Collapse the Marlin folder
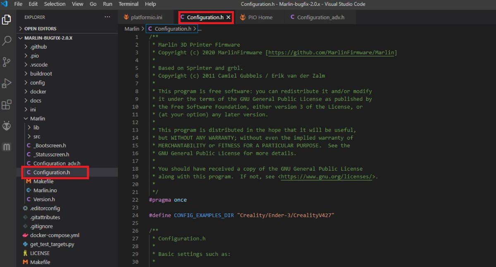 pyautogui.click(x=38, y=119)
